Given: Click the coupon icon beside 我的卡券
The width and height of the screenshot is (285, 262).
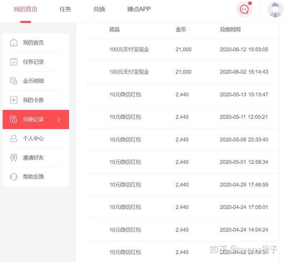Looking at the screenshot, I should (14, 100).
